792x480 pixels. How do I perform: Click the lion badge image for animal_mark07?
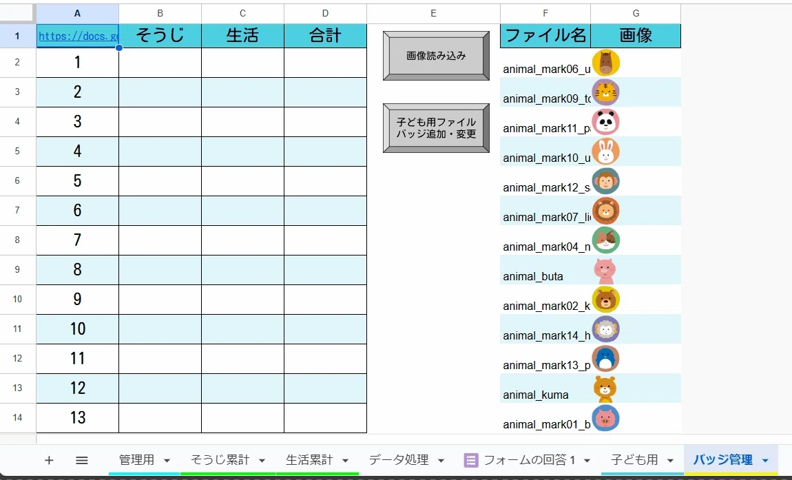tap(605, 211)
